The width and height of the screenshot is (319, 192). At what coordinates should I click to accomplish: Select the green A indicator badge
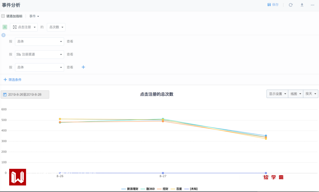click(5, 27)
